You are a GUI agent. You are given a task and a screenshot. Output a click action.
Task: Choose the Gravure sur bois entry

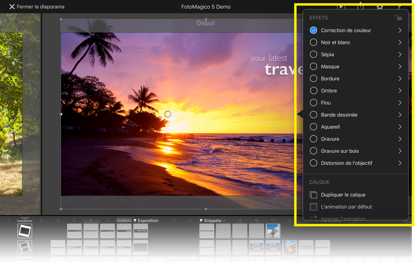[339, 151]
